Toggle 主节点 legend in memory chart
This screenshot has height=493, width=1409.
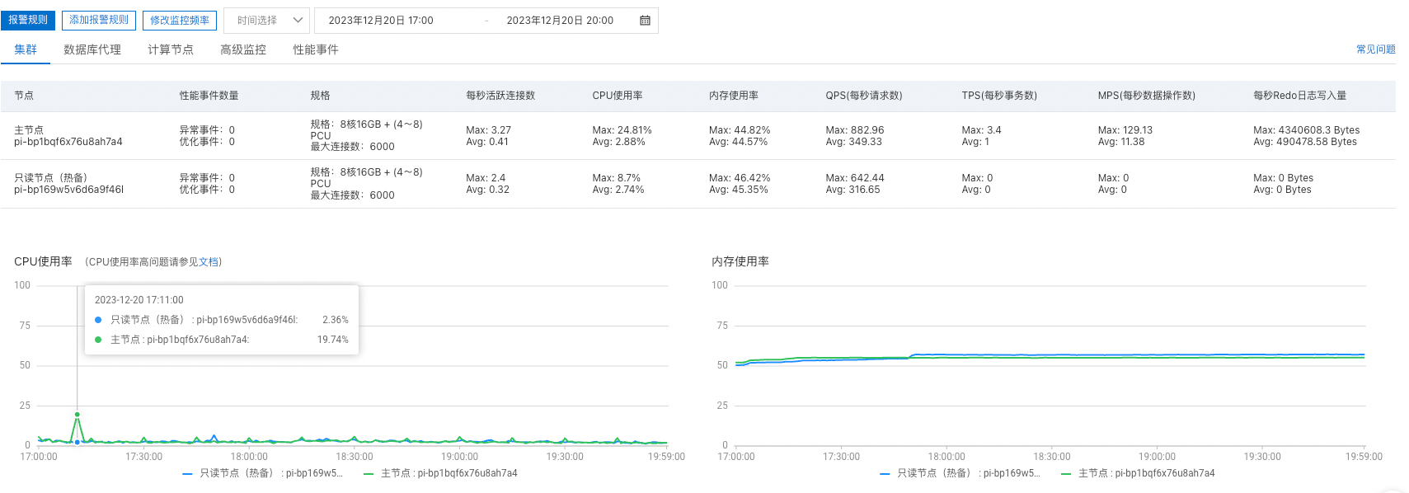pyautogui.click(x=1139, y=473)
